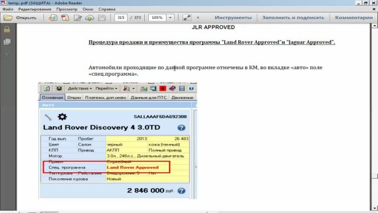Click the sign document pen icon

pos(77,18)
